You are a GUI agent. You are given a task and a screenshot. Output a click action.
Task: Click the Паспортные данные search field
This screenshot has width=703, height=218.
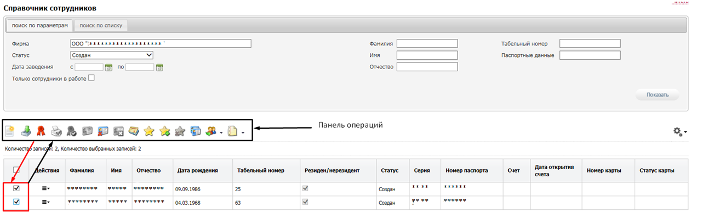590,55
